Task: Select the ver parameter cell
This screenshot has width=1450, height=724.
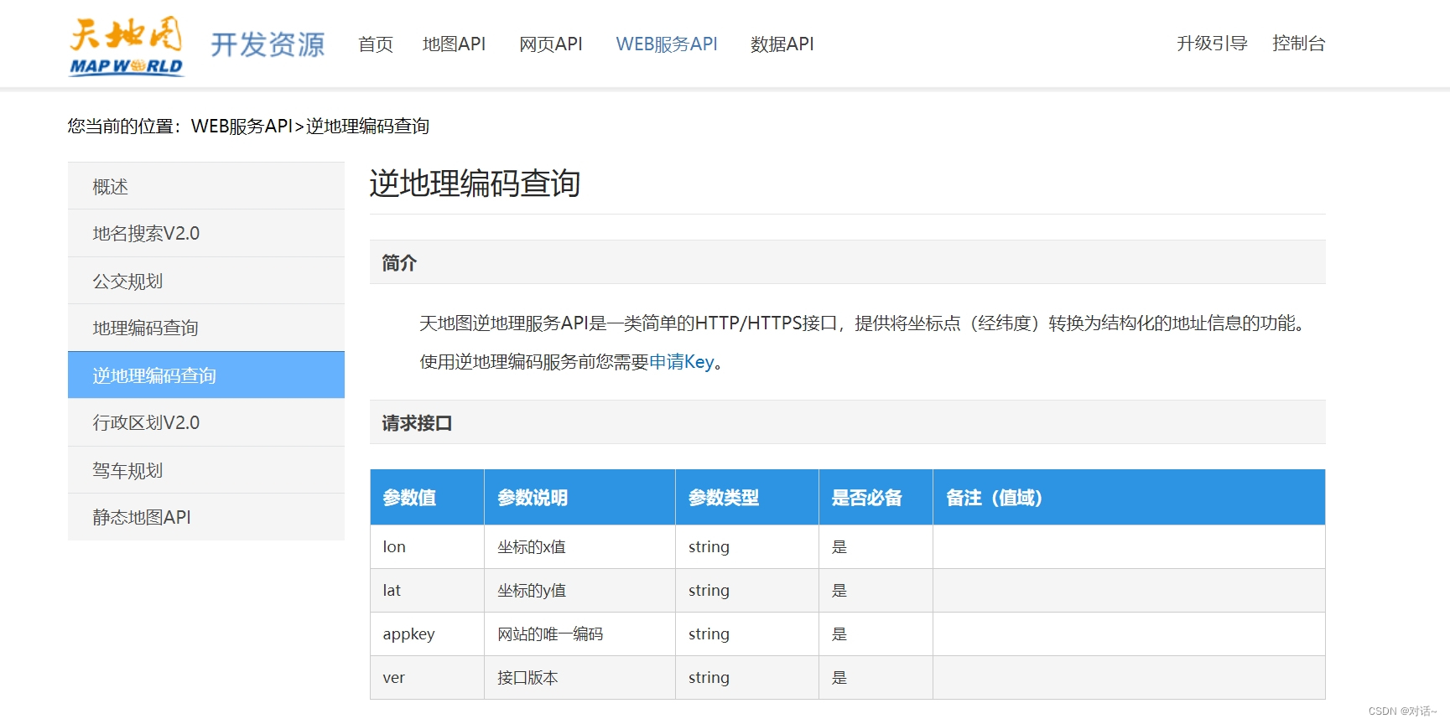Action: pos(427,677)
